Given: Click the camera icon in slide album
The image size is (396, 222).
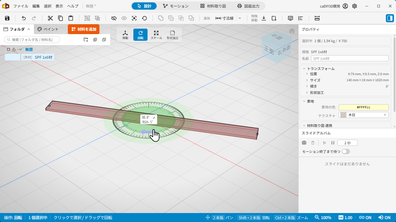Looking at the screenshot, I should click(x=304, y=143).
